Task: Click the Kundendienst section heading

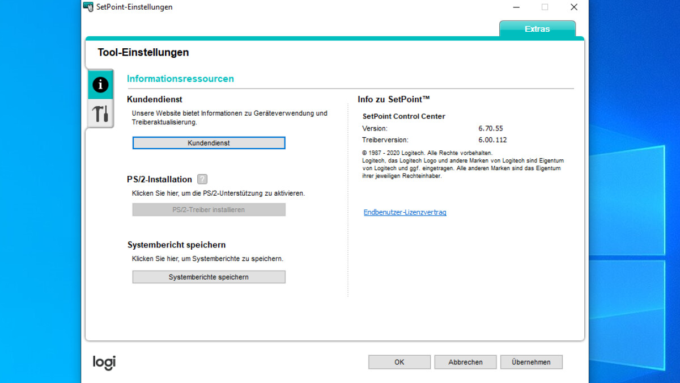Action: (x=155, y=99)
